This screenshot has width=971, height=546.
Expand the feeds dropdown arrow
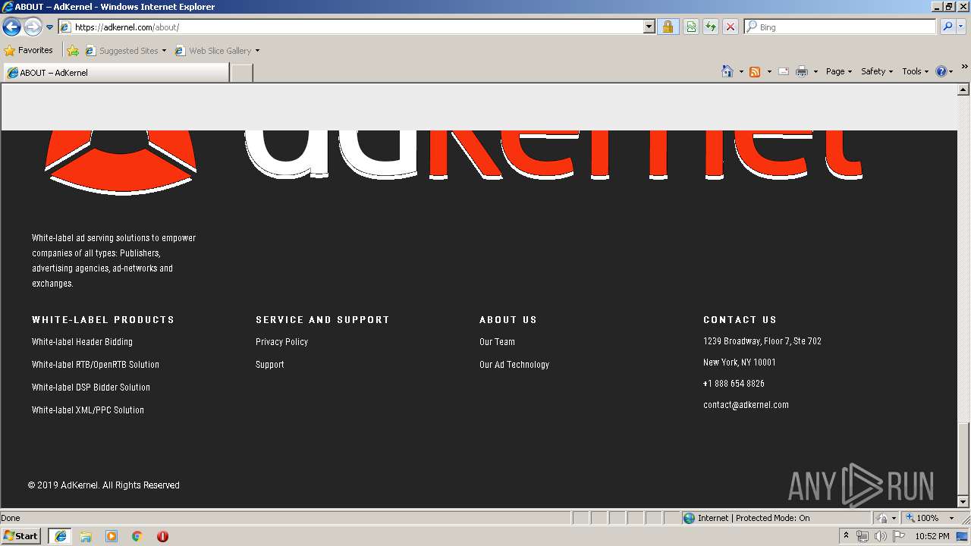click(x=769, y=71)
